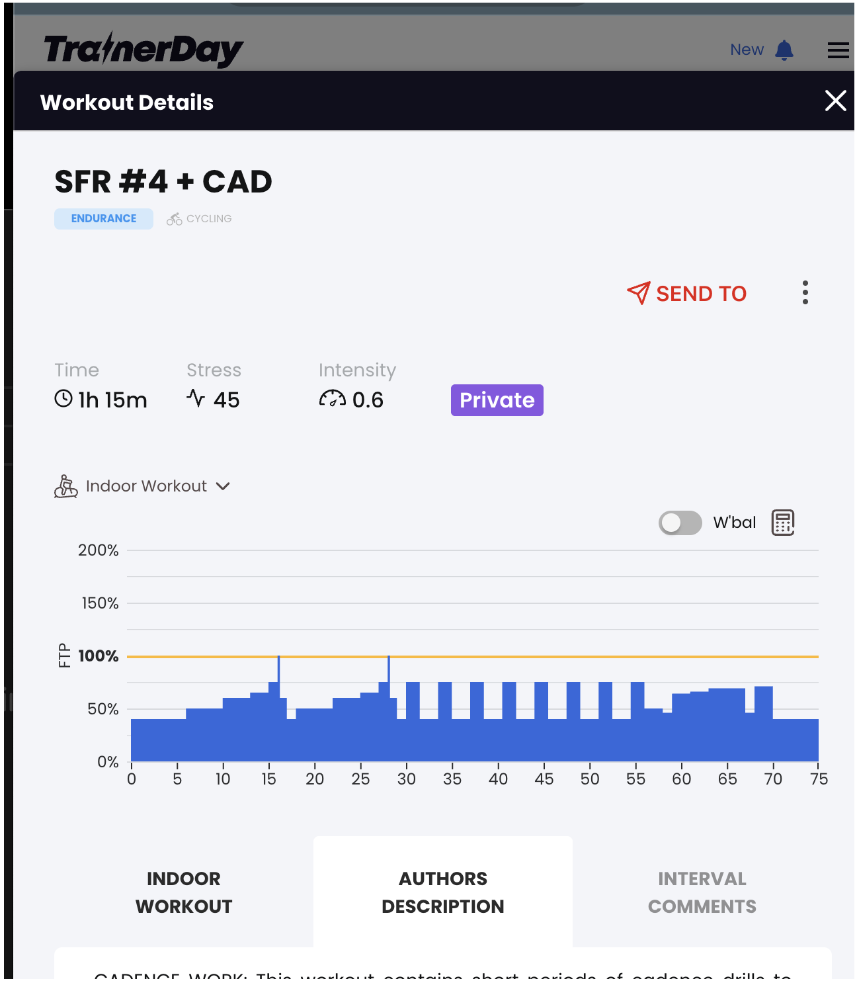Click the notification bell icon
This screenshot has height=983, width=857.
(x=784, y=50)
